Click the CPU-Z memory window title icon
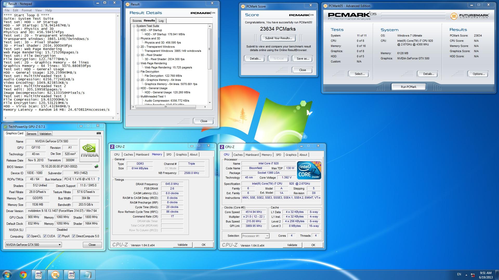Screen dimensions: 499x280 tap(112, 147)
